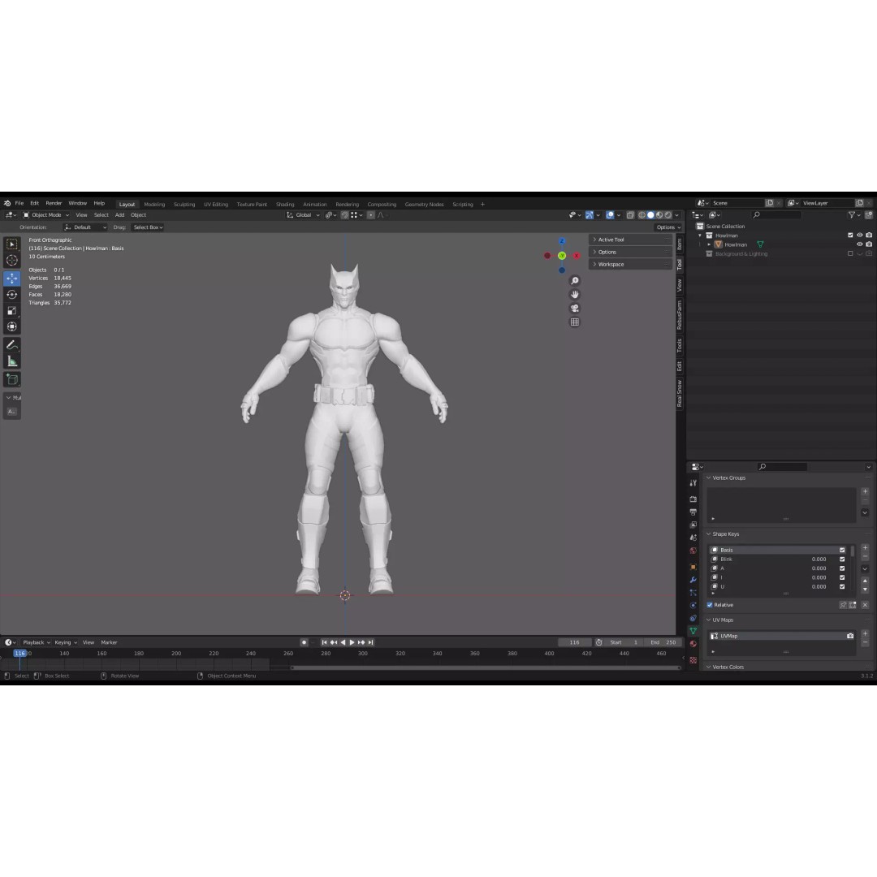Viewport: 877px width, 877px height.
Task: Jump to the animation start frame
Action: 324,642
